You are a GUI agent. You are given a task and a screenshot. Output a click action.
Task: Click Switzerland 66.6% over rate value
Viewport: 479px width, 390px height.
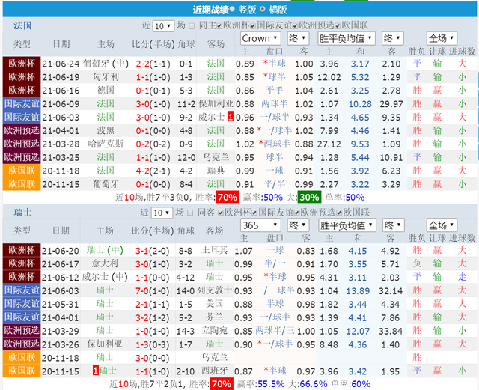tap(314, 384)
